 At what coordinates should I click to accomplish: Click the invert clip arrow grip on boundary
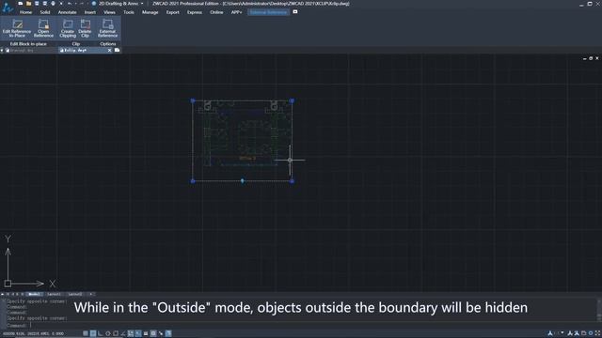point(243,180)
